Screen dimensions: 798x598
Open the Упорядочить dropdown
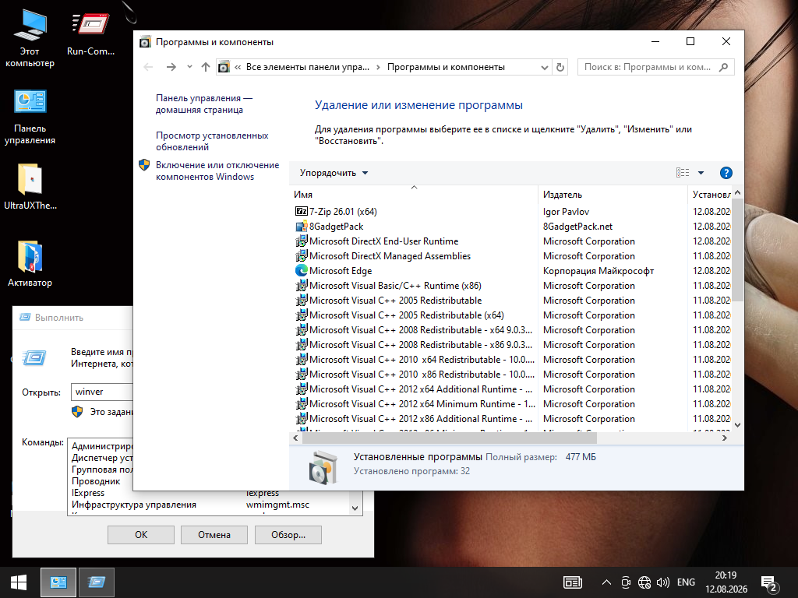[334, 173]
